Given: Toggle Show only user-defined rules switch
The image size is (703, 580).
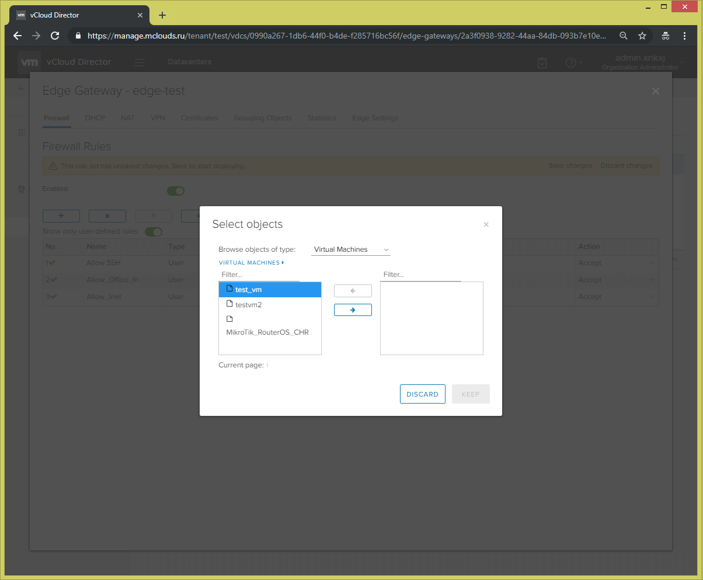Looking at the screenshot, I should [154, 232].
